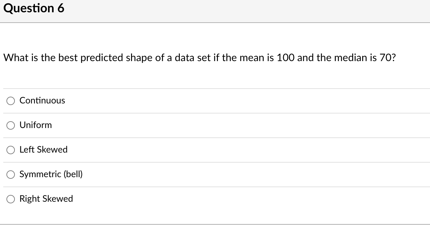Click the Left Skewed answer label
430x225 pixels.
pos(44,150)
